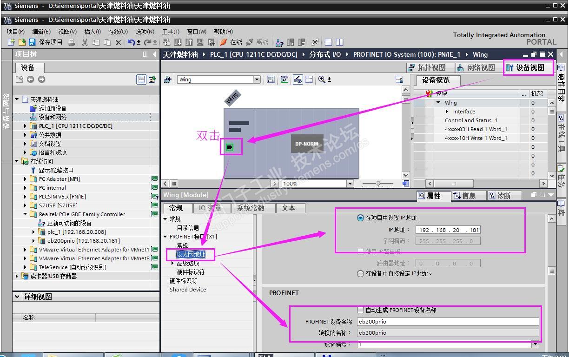This screenshot has width=569, height=357.
Task: Expand the PLC_1 [CPU 1211C DC/DC/DC] tree node
Action: click(x=25, y=126)
